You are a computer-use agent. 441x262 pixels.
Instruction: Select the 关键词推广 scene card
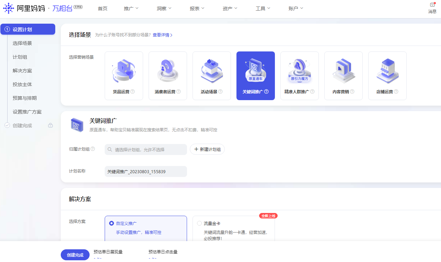256,76
